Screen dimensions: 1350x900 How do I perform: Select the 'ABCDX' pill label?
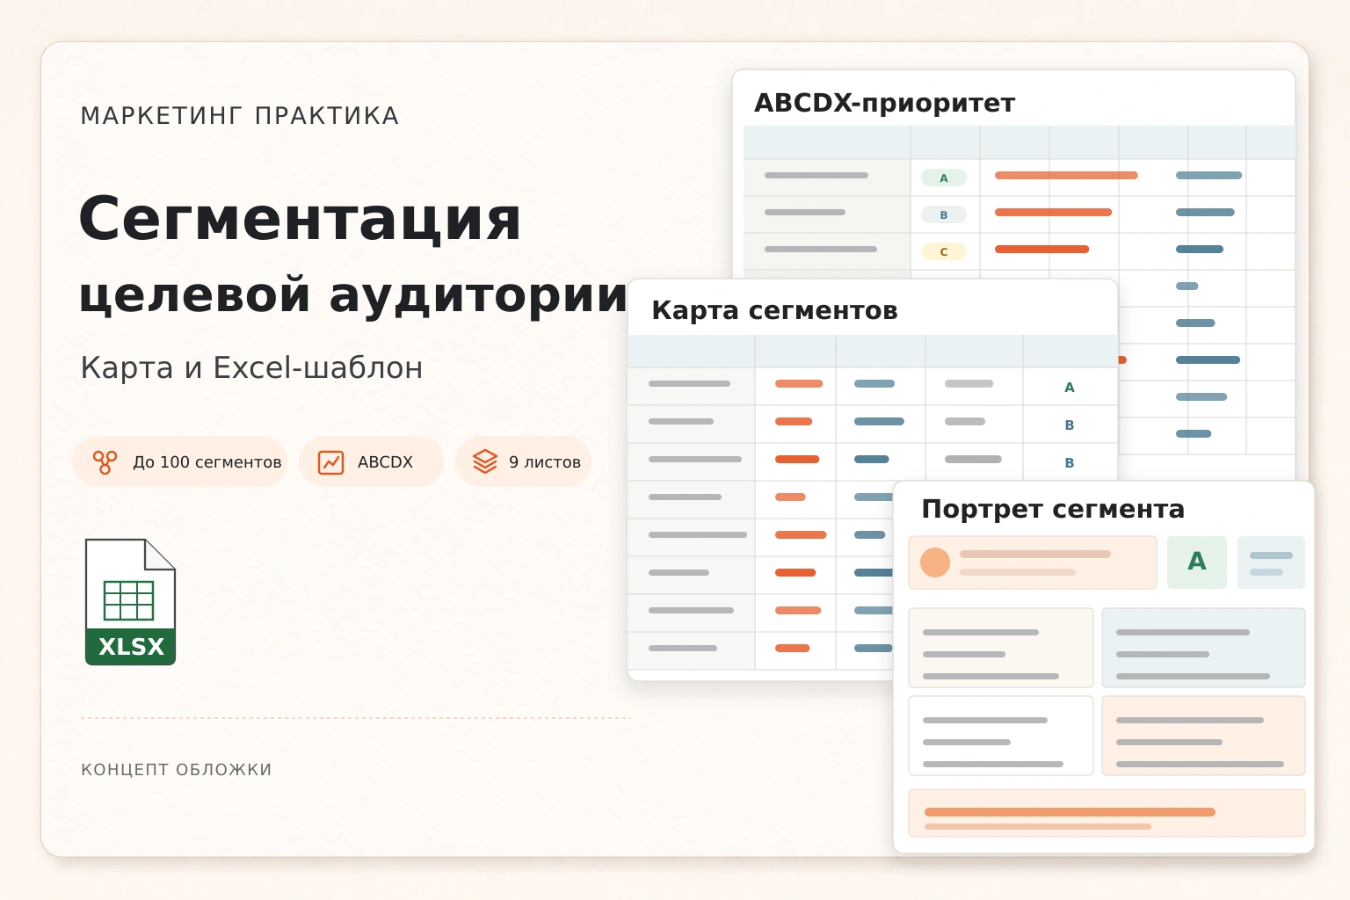click(385, 462)
